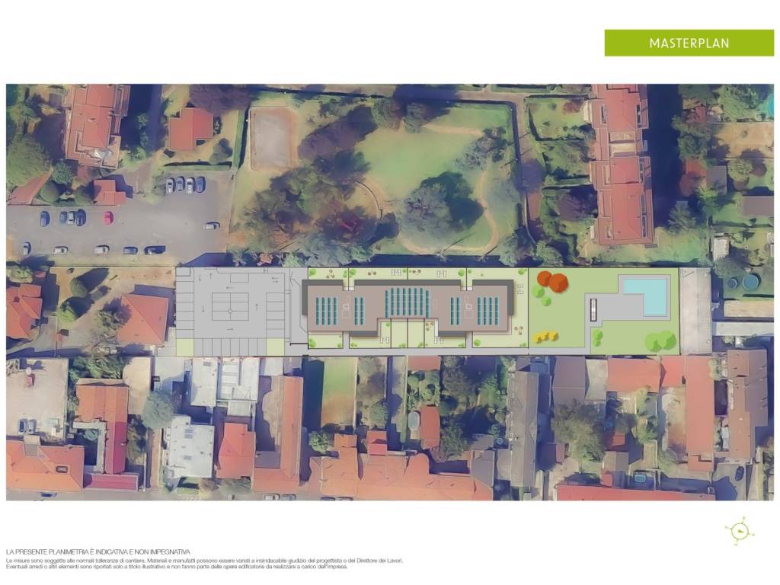Click the 'Le misure sono soggette' disclaimer line
The width and height of the screenshot is (780, 585).
coord(204,560)
